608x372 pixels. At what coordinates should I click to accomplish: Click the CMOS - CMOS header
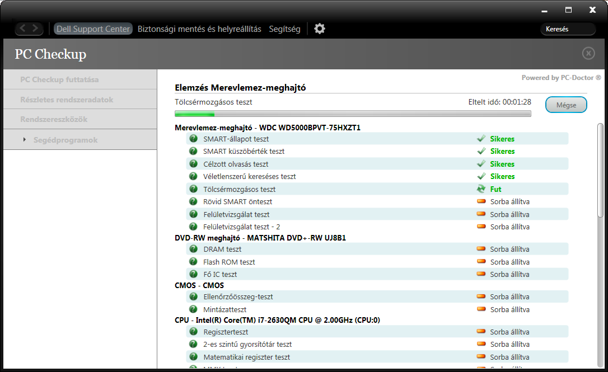199,286
